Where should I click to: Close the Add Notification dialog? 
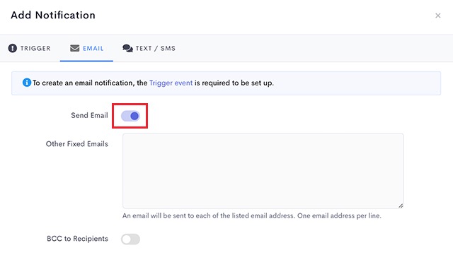tap(438, 16)
